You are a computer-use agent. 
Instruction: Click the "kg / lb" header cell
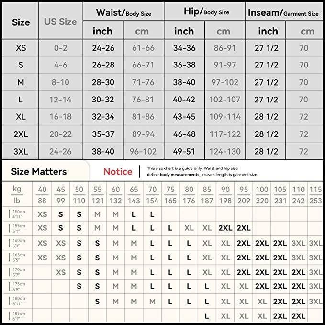[16, 196]
